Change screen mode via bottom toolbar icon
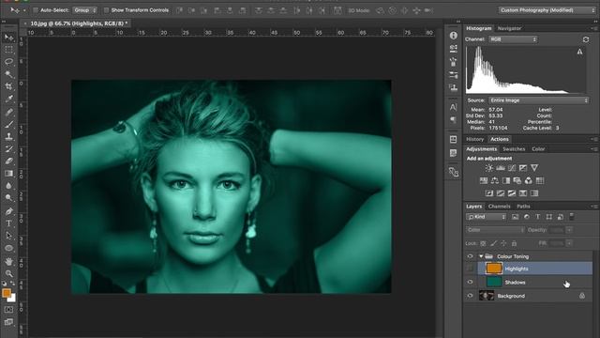 8,322
